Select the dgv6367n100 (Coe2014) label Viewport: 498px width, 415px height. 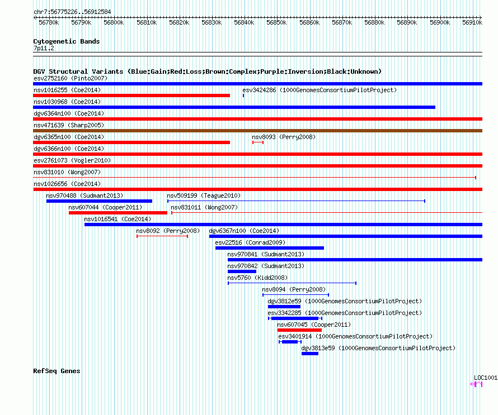coord(244,231)
